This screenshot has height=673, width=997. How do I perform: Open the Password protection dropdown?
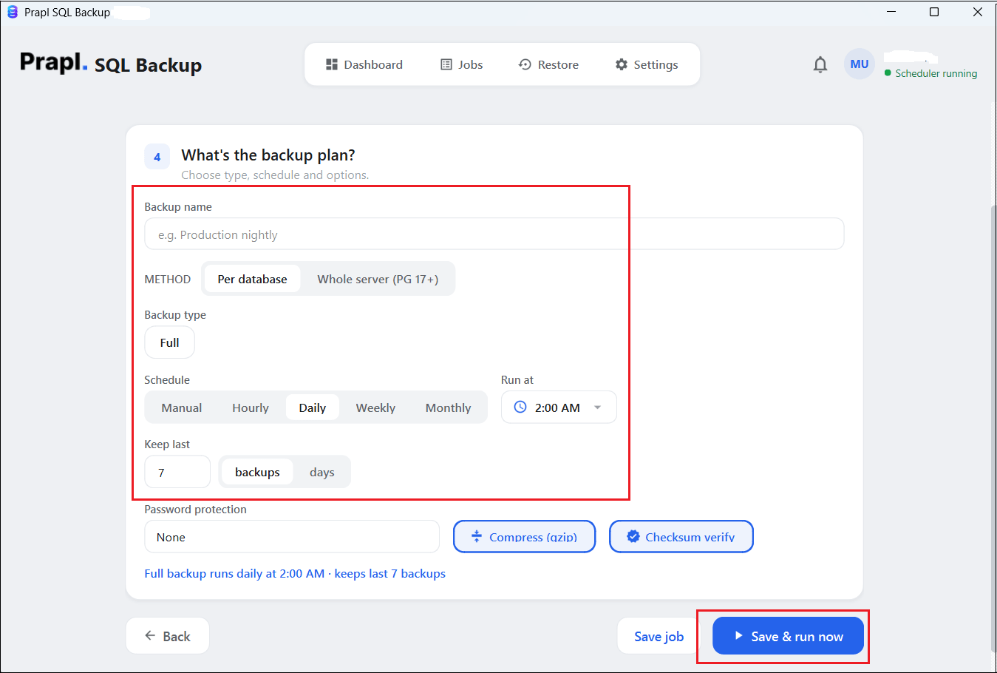click(x=292, y=537)
